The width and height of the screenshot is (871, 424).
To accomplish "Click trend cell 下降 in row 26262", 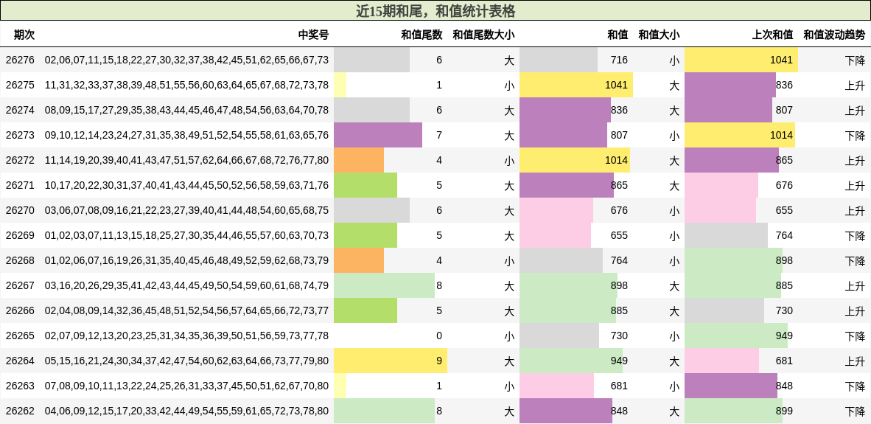I will click(855, 411).
